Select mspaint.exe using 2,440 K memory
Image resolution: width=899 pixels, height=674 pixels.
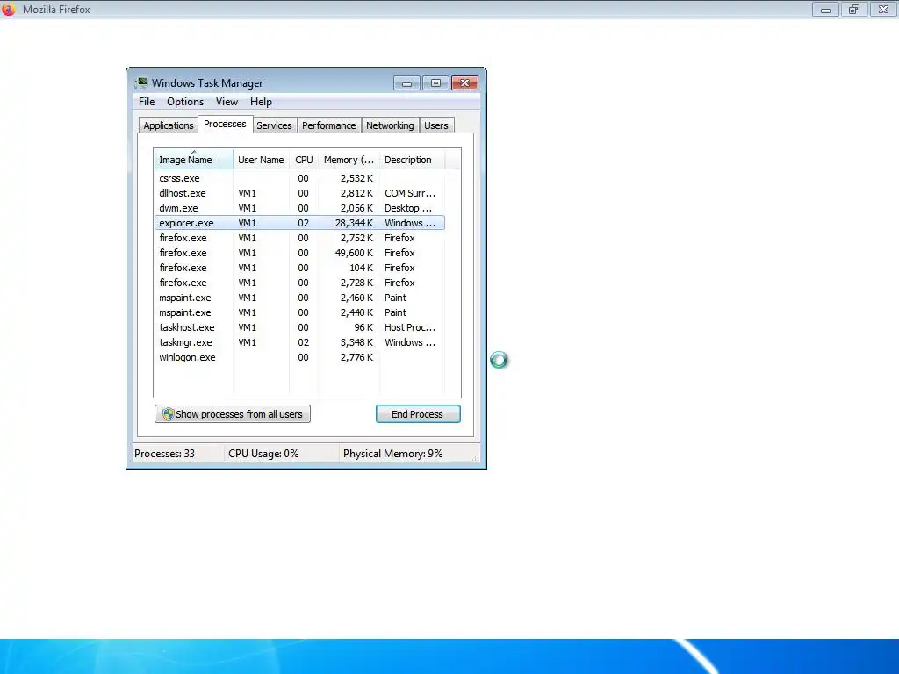pyautogui.click(x=299, y=312)
